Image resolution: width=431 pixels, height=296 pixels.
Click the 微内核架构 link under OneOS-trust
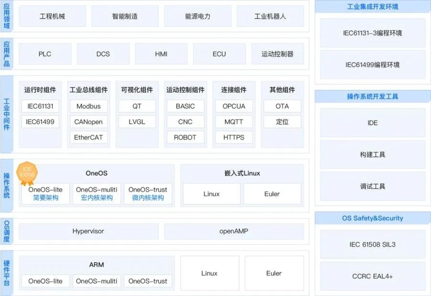click(147, 198)
